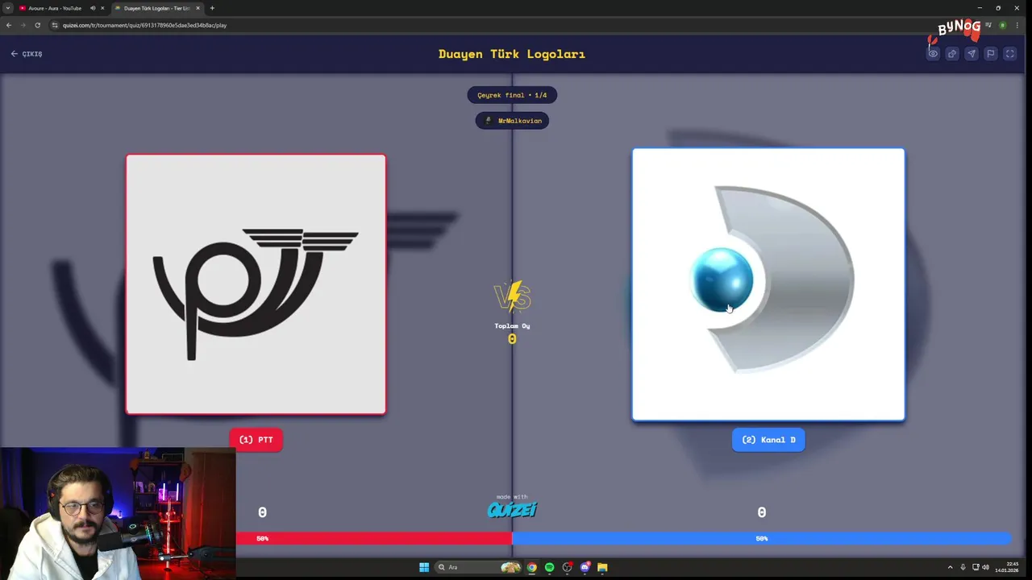1032x580 pixels.
Task: Open Spotify from the taskbar
Action: click(x=550, y=567)
